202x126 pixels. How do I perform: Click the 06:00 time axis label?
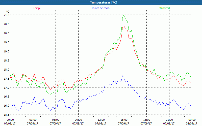56,120
